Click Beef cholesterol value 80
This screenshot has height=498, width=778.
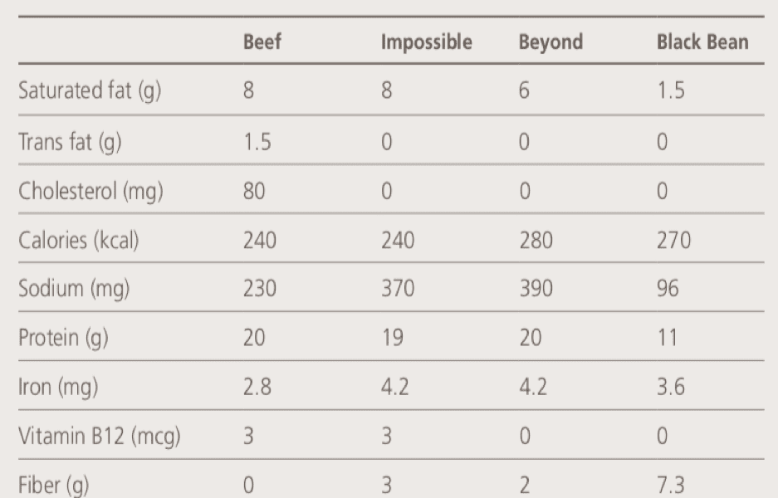point(254,191)
